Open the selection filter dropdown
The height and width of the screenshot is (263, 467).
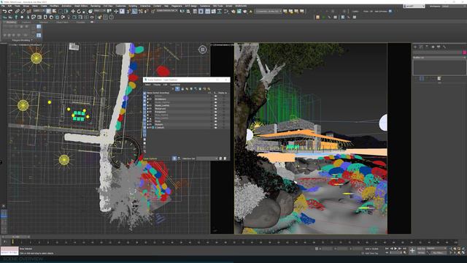point(39,11)
